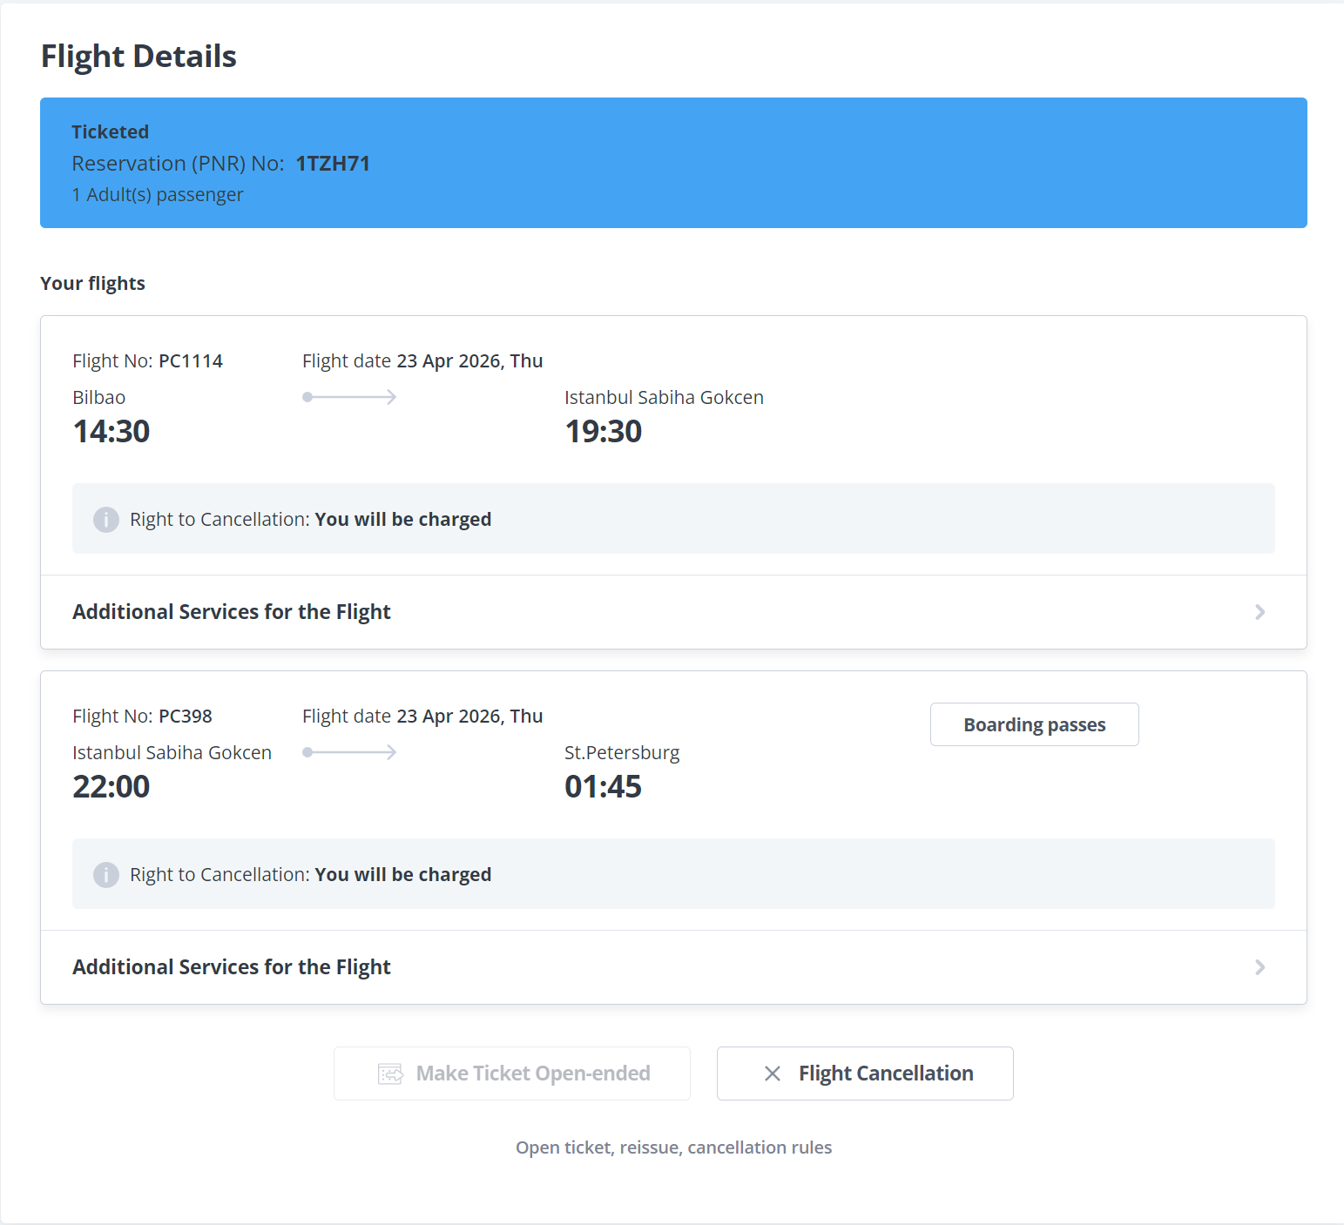Click the ticket icon on Make Ticket Open-ended
This screenshot has width=1344, height=1225.
(390, 1074)
